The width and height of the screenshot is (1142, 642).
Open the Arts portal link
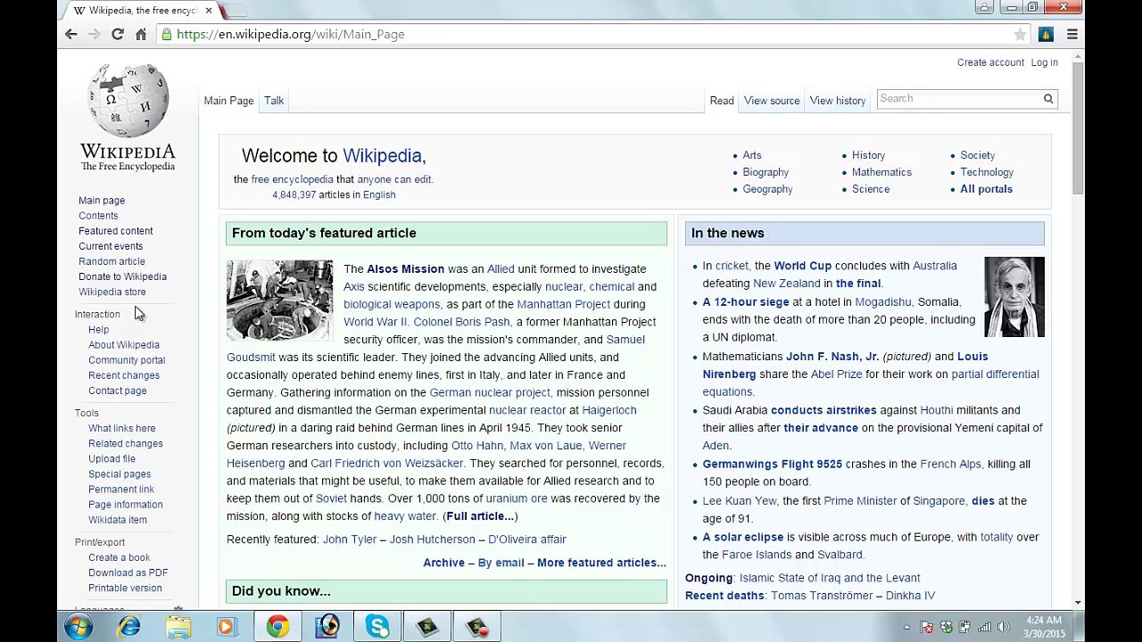point(752,155)
